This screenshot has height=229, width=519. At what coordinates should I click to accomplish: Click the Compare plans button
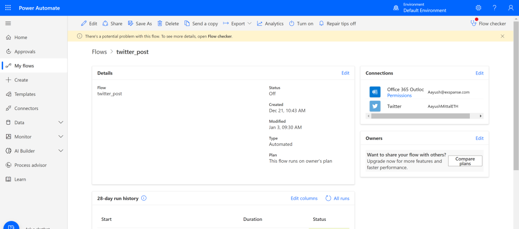point(465,161)
